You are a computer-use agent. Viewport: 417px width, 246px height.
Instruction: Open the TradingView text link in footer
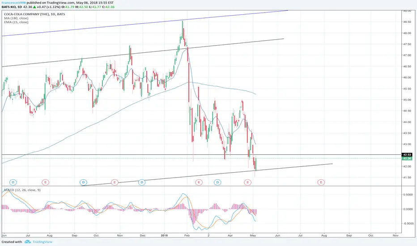(x=43, y=242)
